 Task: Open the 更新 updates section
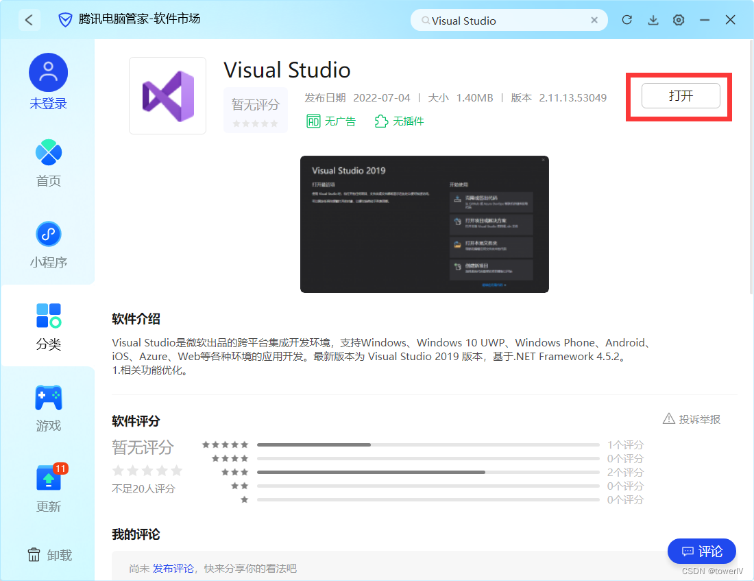pos(48,489)
